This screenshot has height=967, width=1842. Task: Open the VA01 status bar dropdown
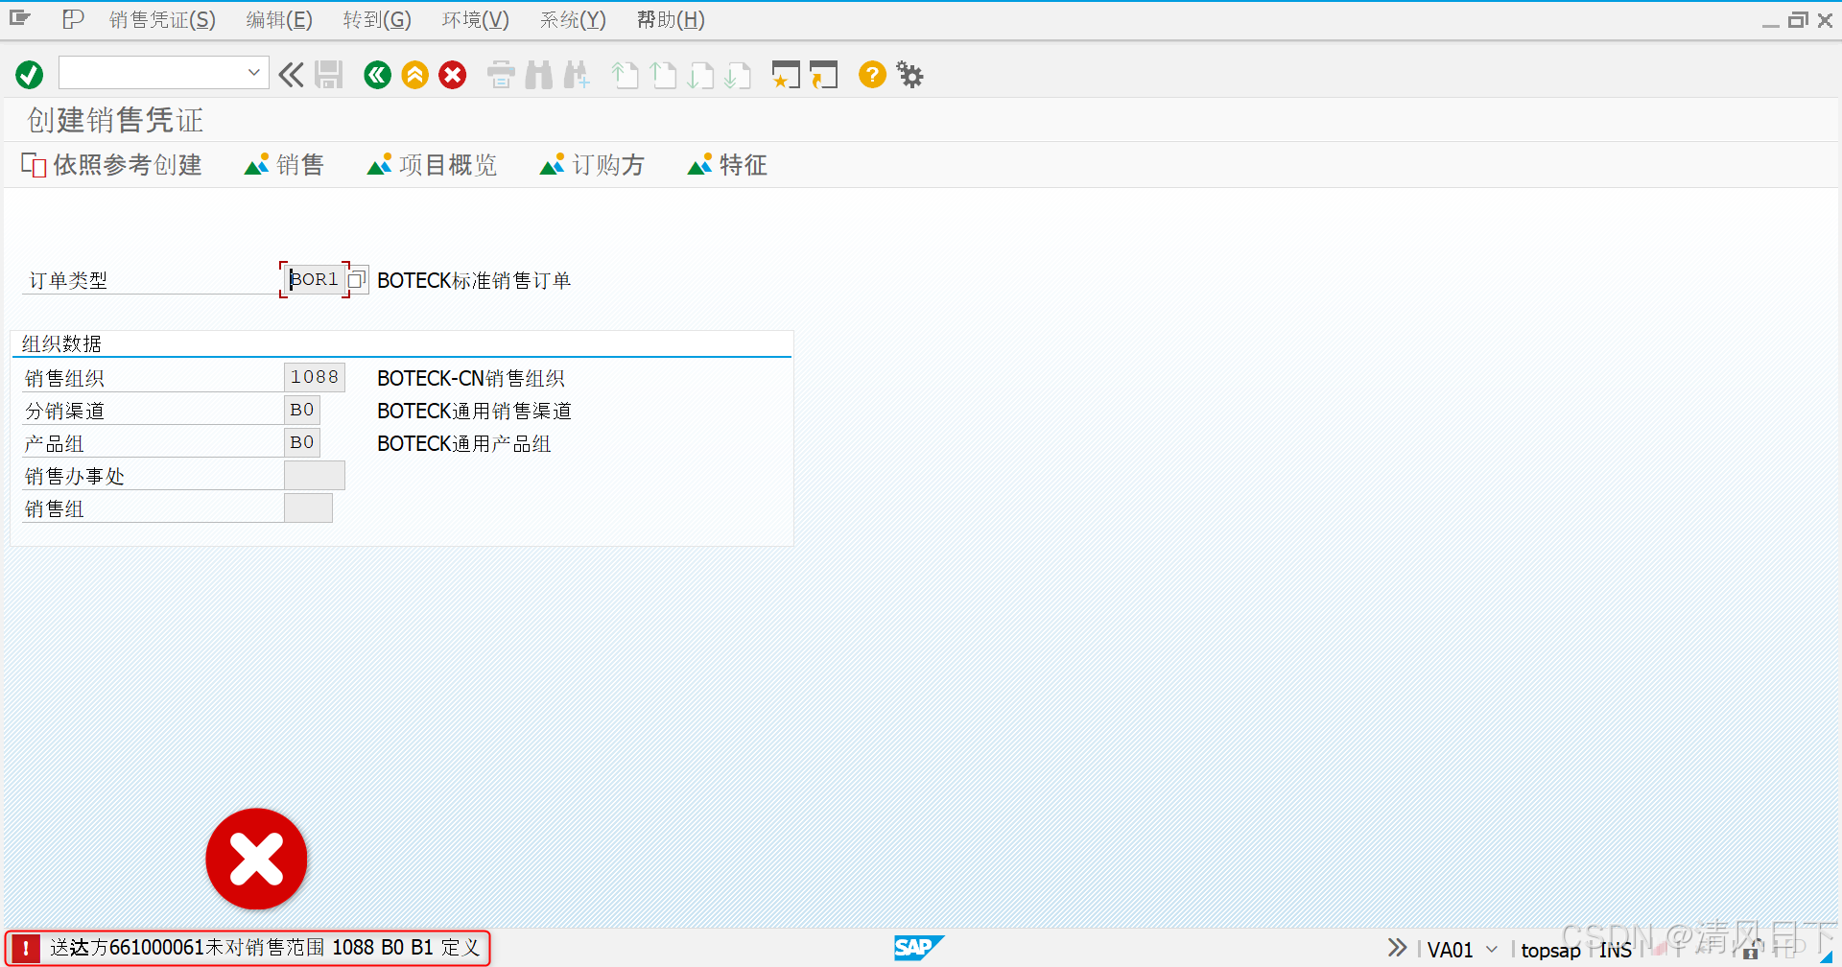pos(1492,949)
